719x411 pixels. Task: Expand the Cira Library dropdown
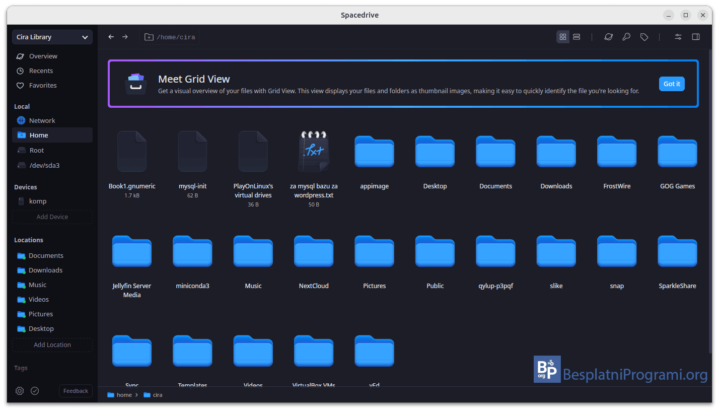tap(52, 37)
